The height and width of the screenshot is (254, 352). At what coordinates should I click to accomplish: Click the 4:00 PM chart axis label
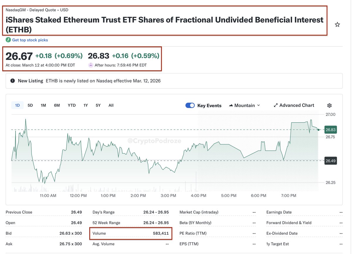click(199, 195)
